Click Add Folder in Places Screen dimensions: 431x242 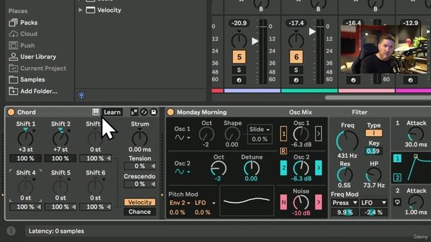click(x=33, y=91)
